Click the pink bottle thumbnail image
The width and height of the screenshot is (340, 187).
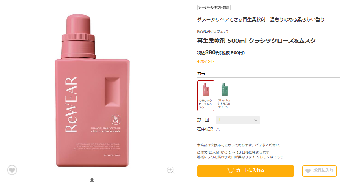coord(206,89)
